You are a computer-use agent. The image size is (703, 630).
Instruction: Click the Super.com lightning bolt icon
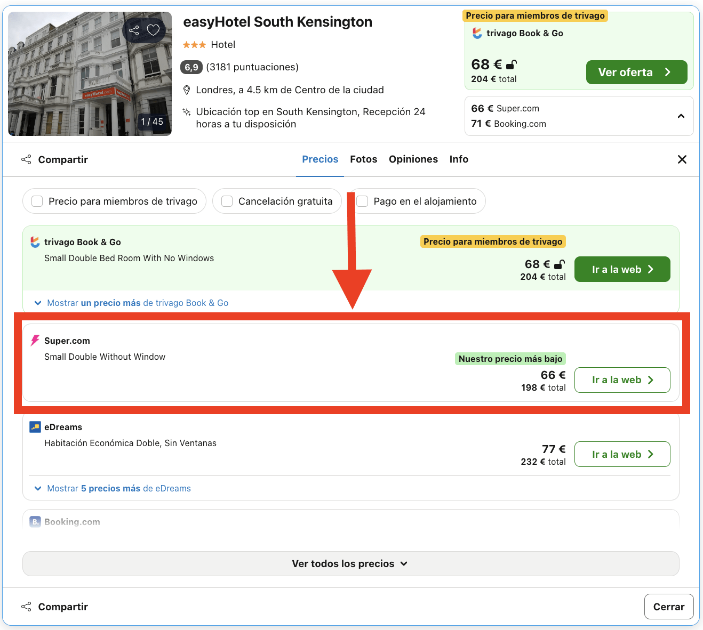coord(35,341)
